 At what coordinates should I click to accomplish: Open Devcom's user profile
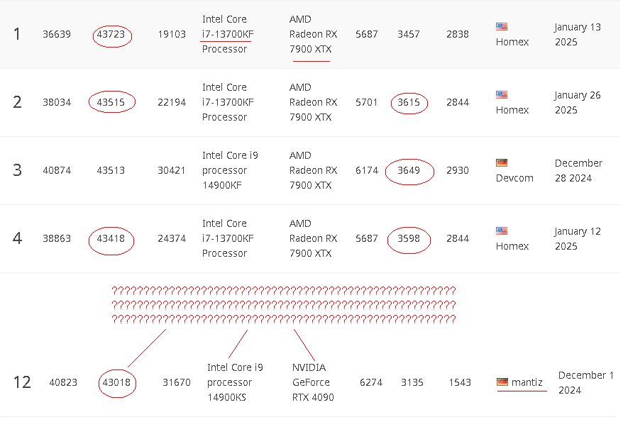tap(512, 178)
